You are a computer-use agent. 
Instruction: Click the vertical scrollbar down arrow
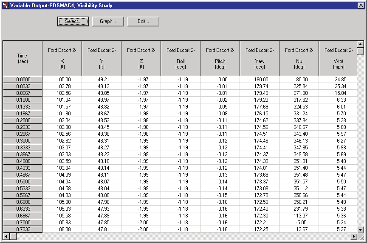[x=360, y=230]
